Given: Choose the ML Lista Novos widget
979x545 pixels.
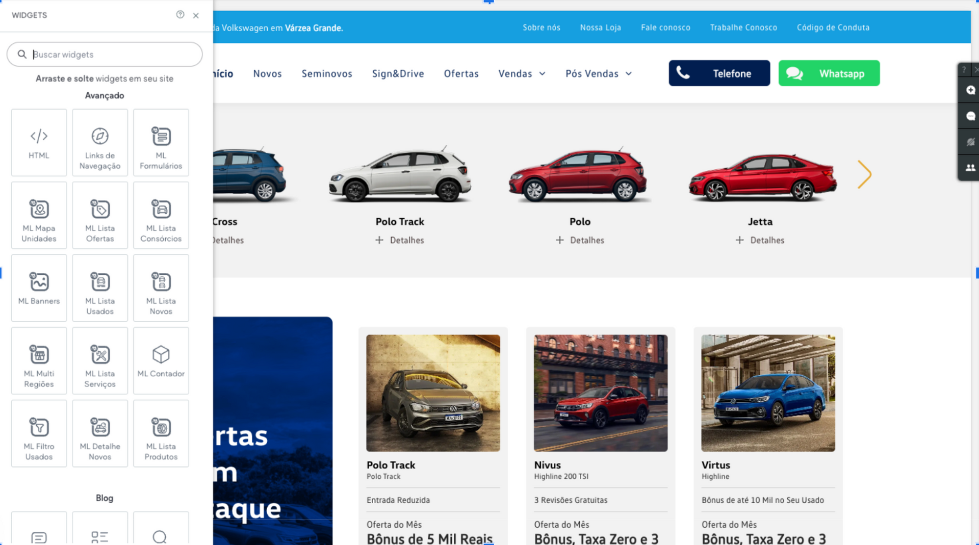Looking at the screenshot, I should (x=161, y=288).
